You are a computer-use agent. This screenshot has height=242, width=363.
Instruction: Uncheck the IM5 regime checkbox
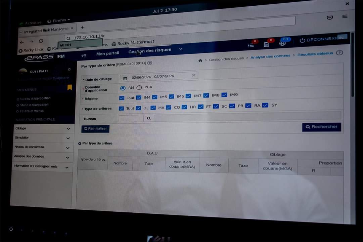point(155,97)
